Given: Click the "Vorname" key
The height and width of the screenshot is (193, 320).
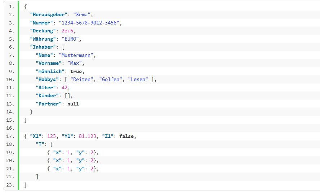Looking at the screenshot, I should tap(49, 63).
